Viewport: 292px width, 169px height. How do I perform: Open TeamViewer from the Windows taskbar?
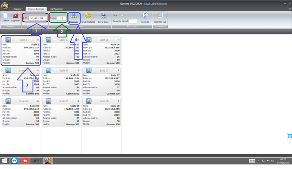tap(14, 161)
